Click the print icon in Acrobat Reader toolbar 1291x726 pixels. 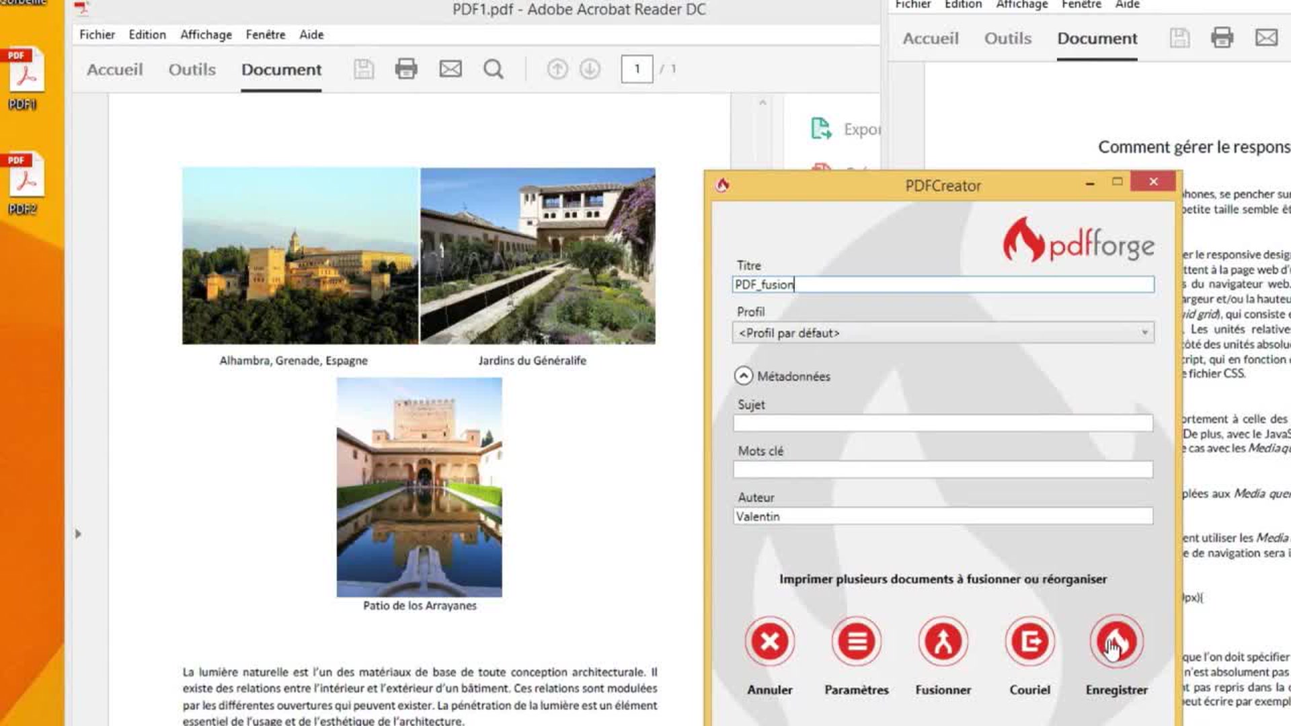[x=407, y=69]
